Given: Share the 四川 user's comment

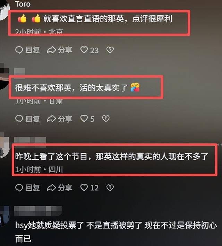Looking at the screenshot, I should click(x=60, y=188).
